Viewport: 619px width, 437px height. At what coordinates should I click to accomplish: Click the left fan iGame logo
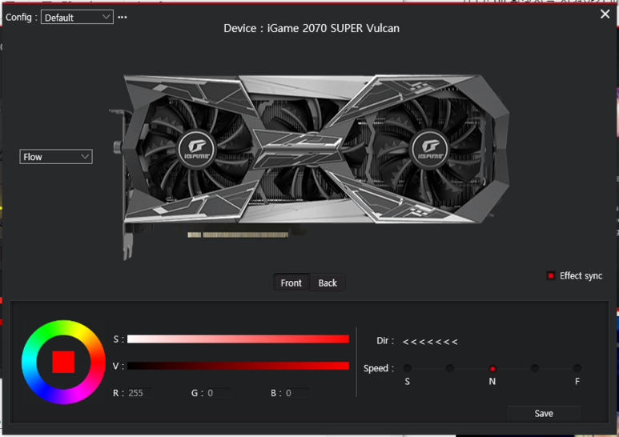pyautogui.click(x=195, y=147)
